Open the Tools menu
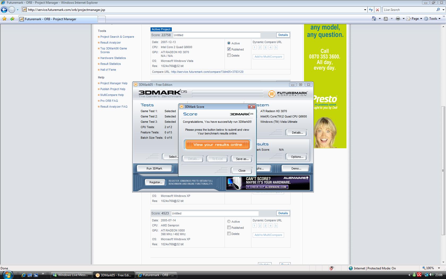Image resolution: width=446 pixels, height=279 pixels. click(x=433, y=19)
